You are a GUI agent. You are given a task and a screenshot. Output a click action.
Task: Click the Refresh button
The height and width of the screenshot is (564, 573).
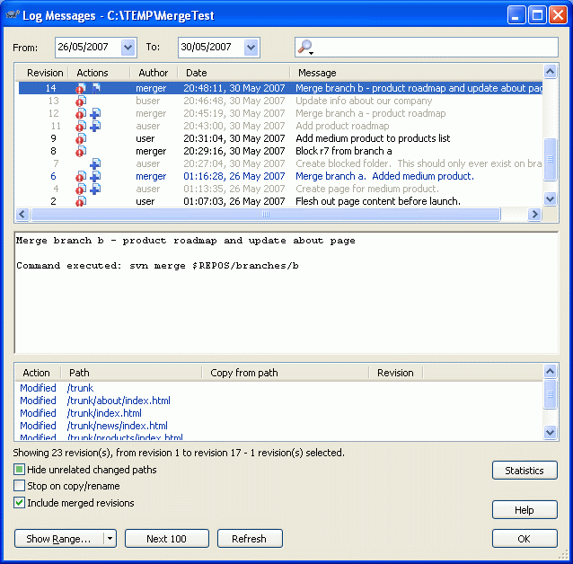(250, 539)
